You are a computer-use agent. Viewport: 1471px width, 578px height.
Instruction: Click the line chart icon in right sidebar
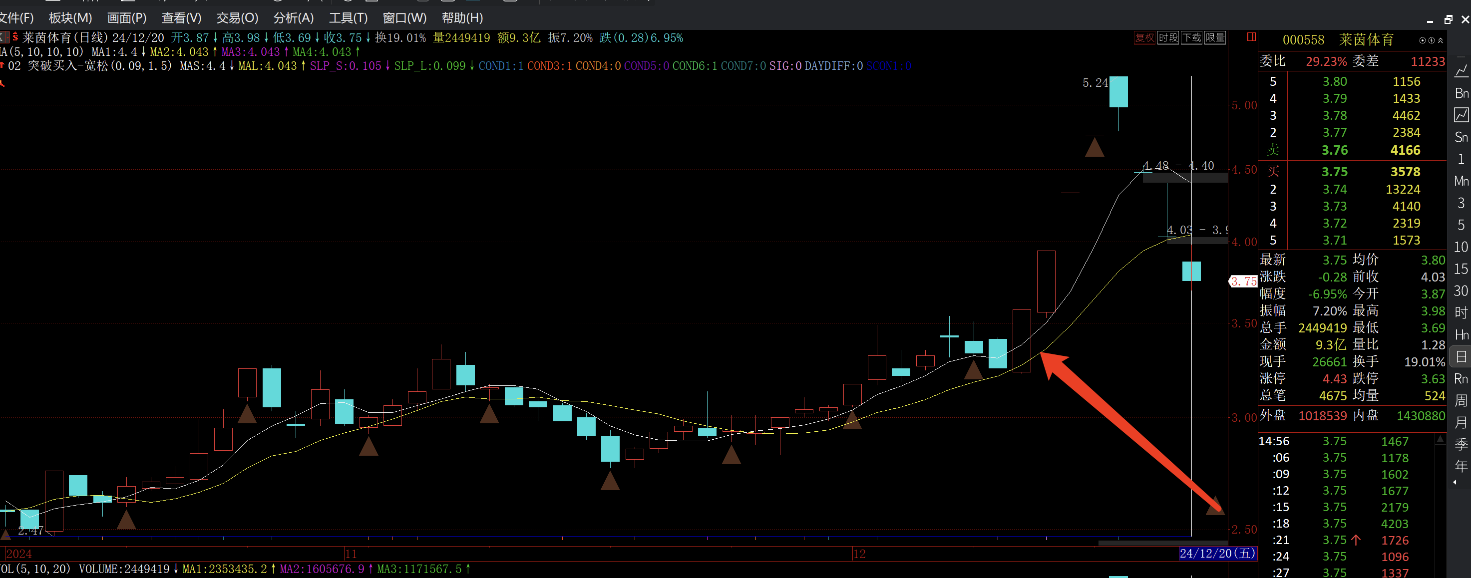[x=1462, y=71]
